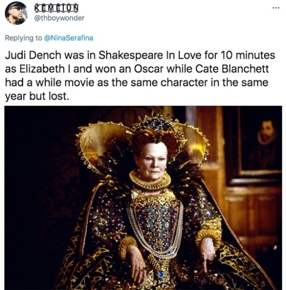
Task: Open the tweet text about Judi Dench
Action: (140, 76)
